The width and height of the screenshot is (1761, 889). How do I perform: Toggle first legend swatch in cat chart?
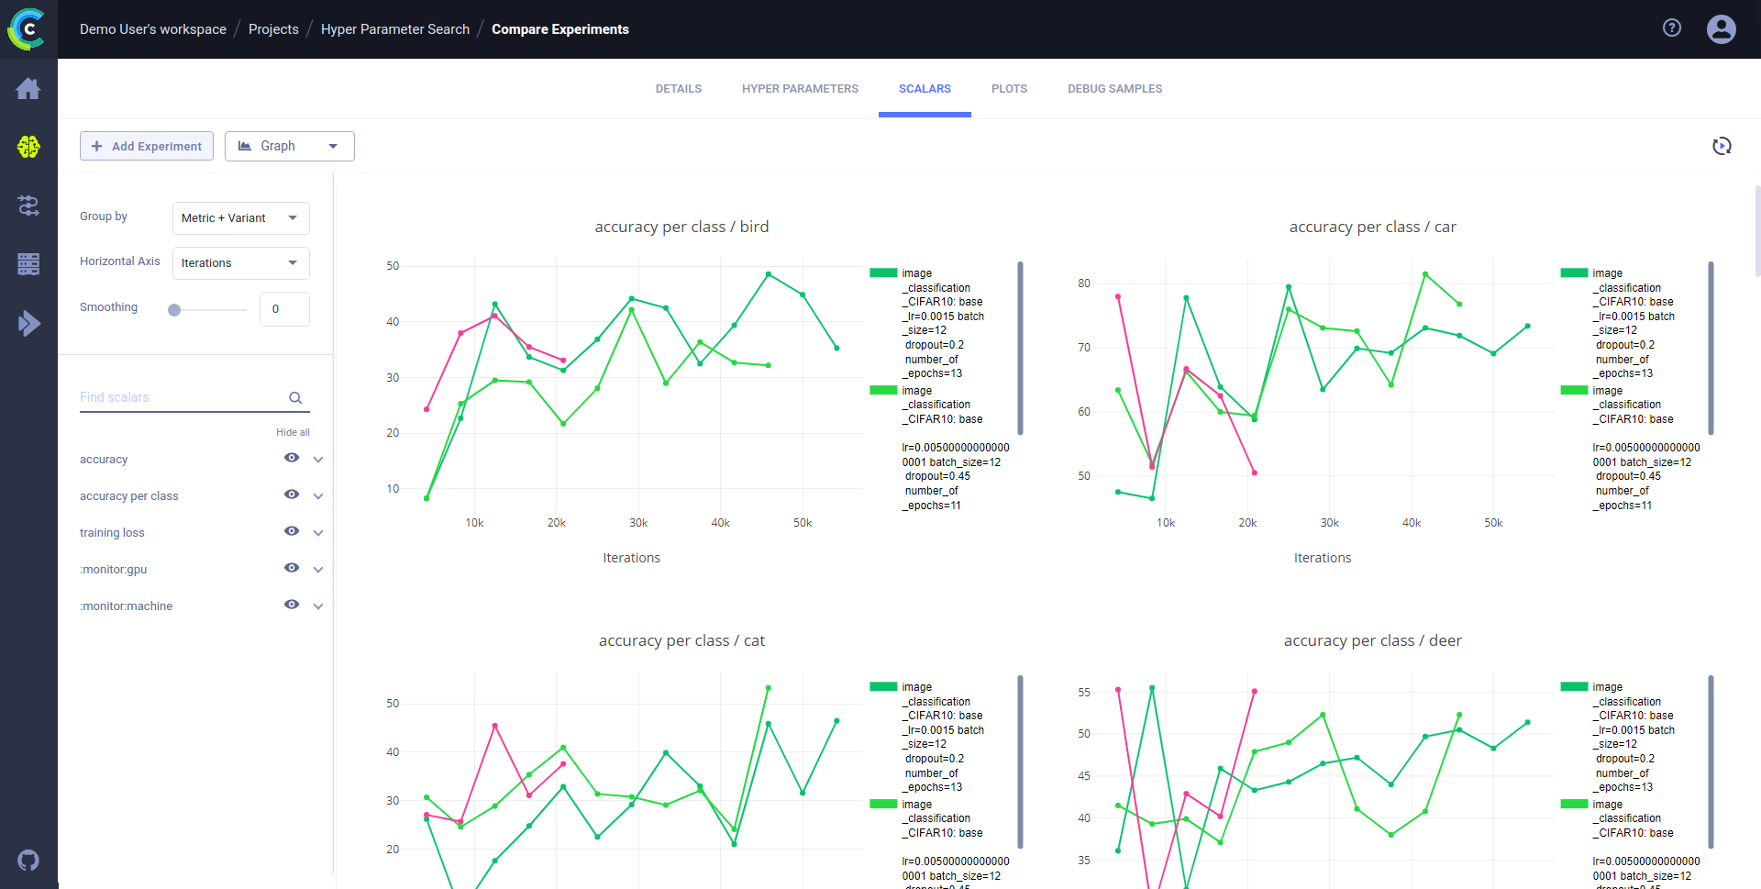[883, 686]
